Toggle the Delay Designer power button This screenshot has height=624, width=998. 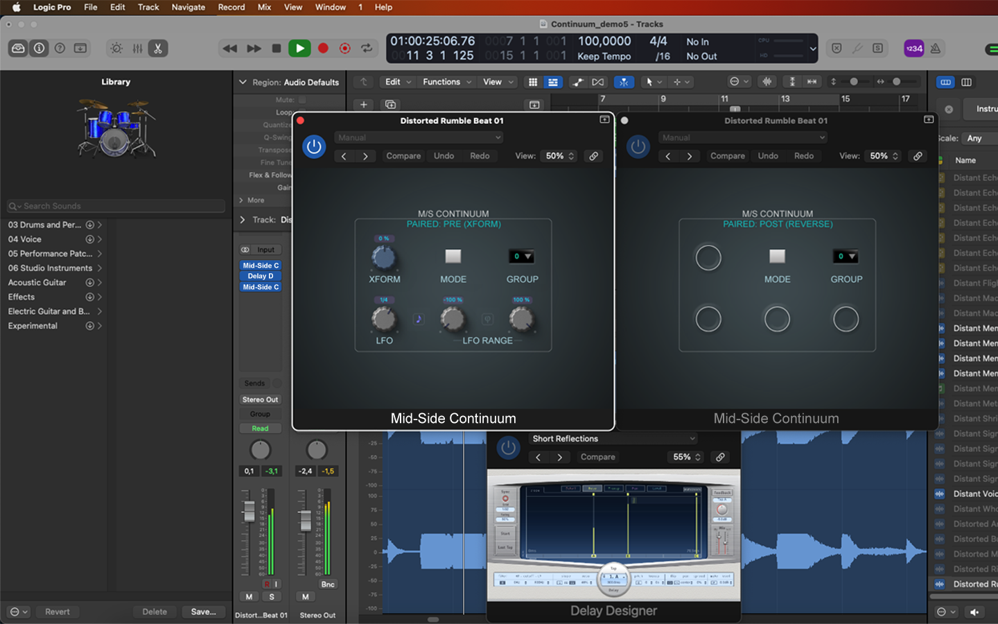pyautogui.click(x=508, y=448)
